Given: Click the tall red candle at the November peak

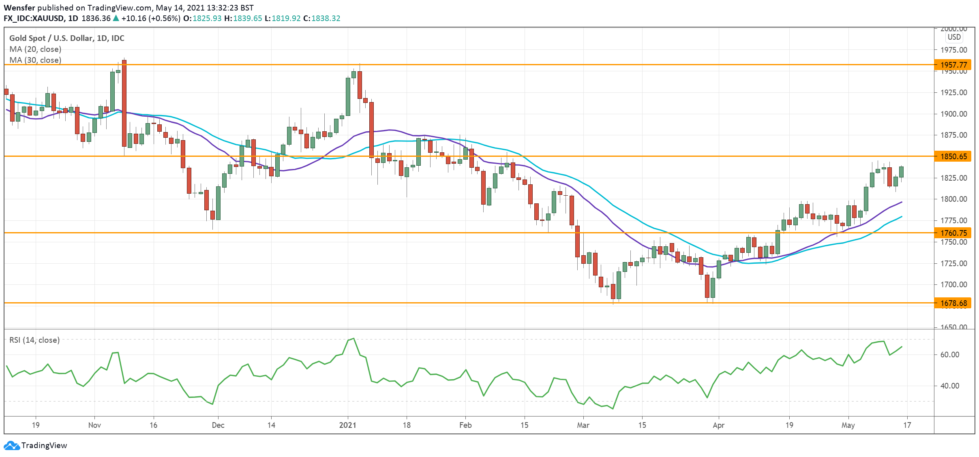Looking at the screenshot, I should pyautogui.click(x=124, y=103).
